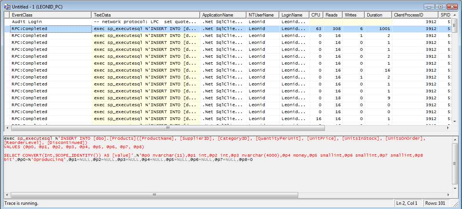Screen dimensions: 462x209
Task: Click the Duration cell showing 1001
Action: [x=378, y=29]
